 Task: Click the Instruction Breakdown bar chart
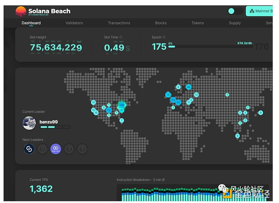pyautogui.click(x=195, y=194)
